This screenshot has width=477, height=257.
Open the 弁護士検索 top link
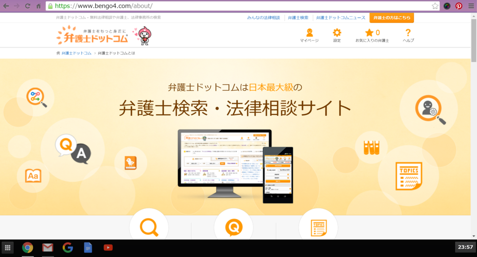298,18
